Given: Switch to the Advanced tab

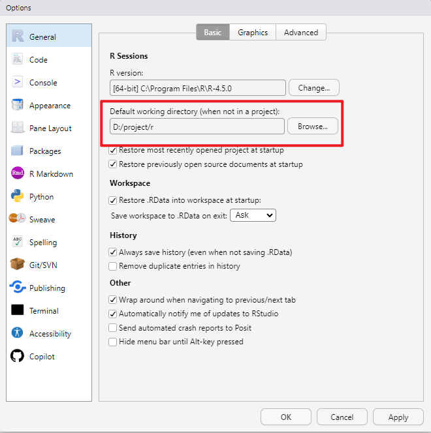Looking at the screenshot, I should 300,33.
